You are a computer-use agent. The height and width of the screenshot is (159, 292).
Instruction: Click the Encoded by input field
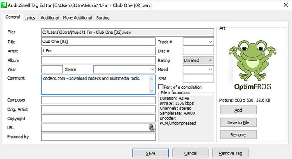coord(98,137)
